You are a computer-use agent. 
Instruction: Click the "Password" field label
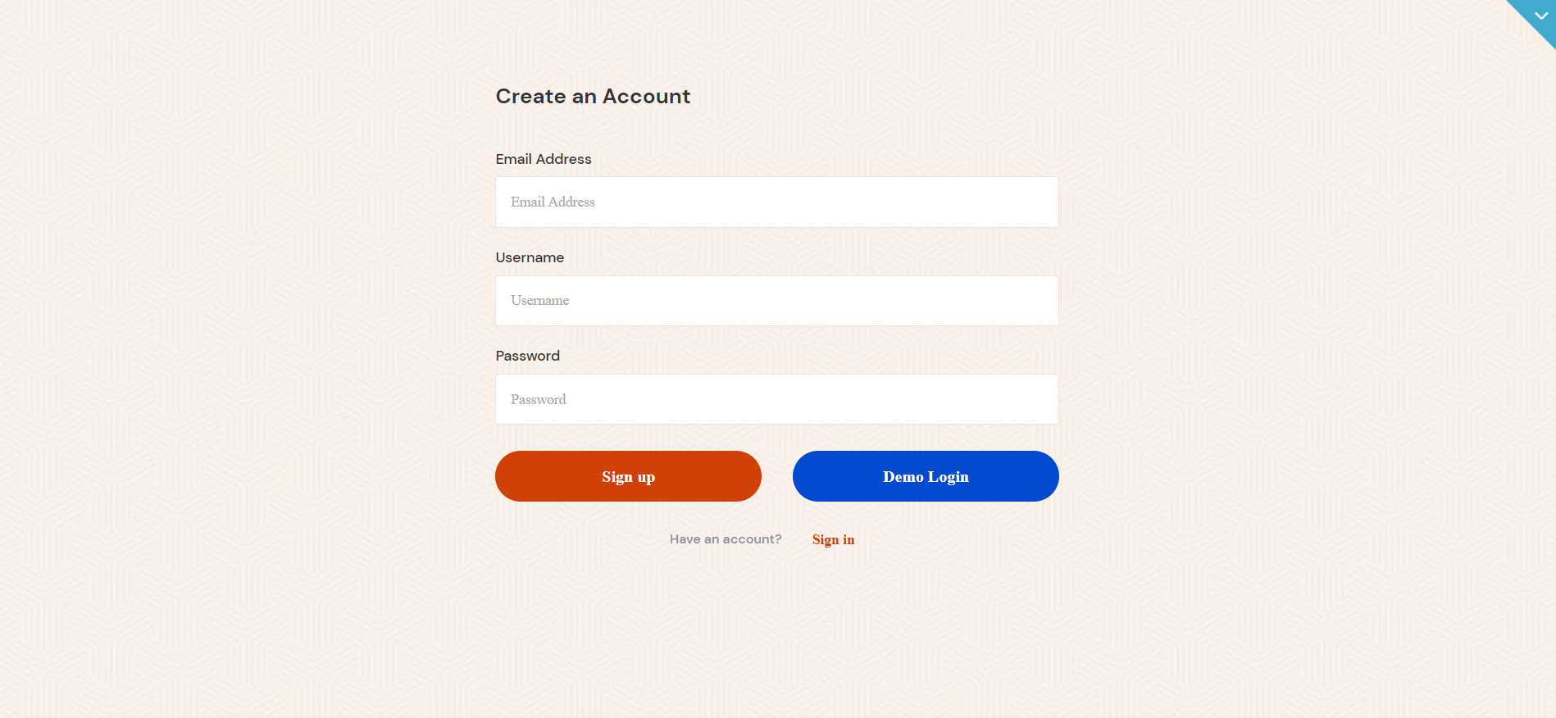(528, 356)
